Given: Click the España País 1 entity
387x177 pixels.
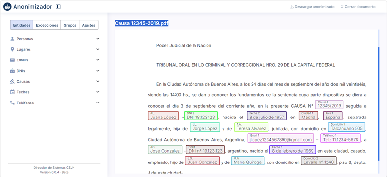Looking at the screenshot, I should (333, 116).
